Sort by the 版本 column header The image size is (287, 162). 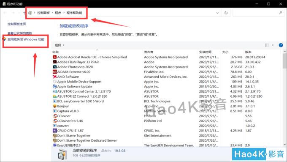click(248, 52)
